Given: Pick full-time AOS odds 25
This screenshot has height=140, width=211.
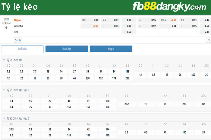Looking at the screenshot, I should tap(206, 75).
